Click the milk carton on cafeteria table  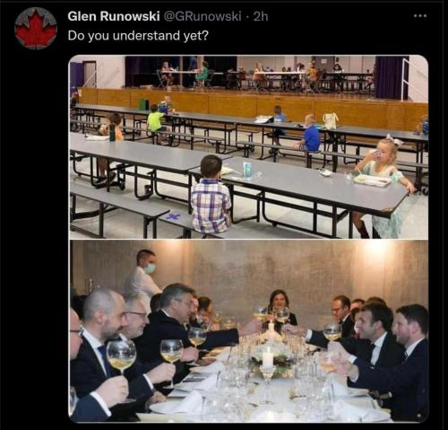[x=247, y=171]
